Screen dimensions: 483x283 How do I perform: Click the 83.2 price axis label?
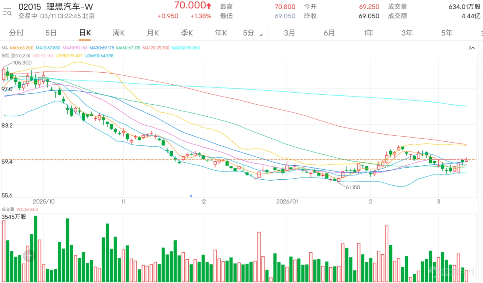point(7,125)
